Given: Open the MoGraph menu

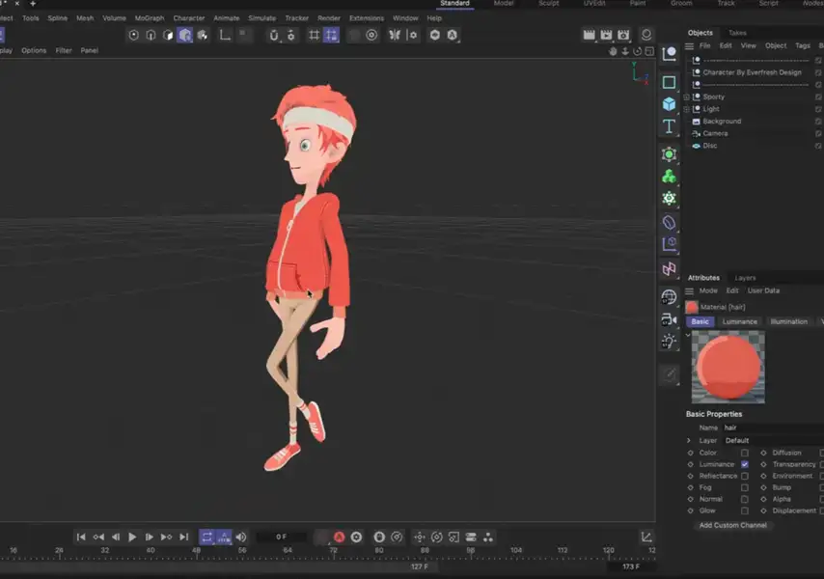Looking at the screenshot, I should [149, 17].
